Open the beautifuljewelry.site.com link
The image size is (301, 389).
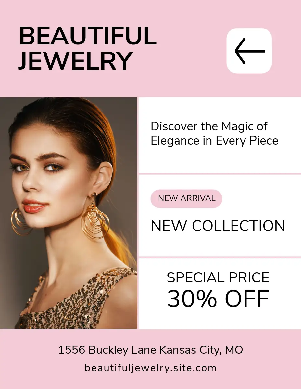(150, 368)
